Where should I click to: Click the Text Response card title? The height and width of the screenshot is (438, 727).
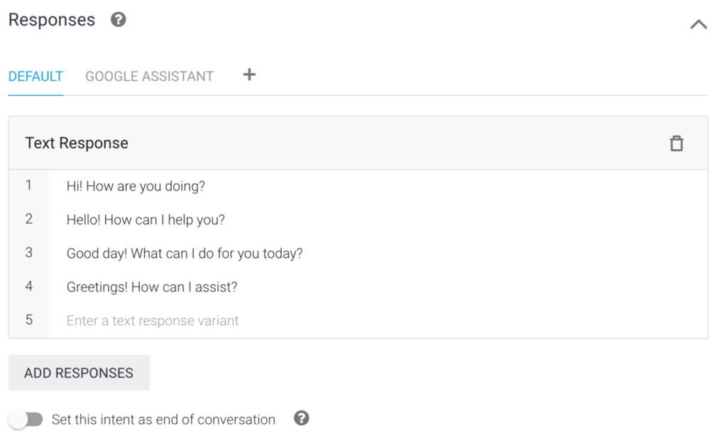(77, 143)
